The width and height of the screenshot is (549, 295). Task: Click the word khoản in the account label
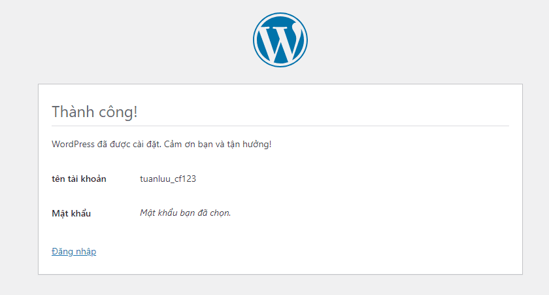94,179
